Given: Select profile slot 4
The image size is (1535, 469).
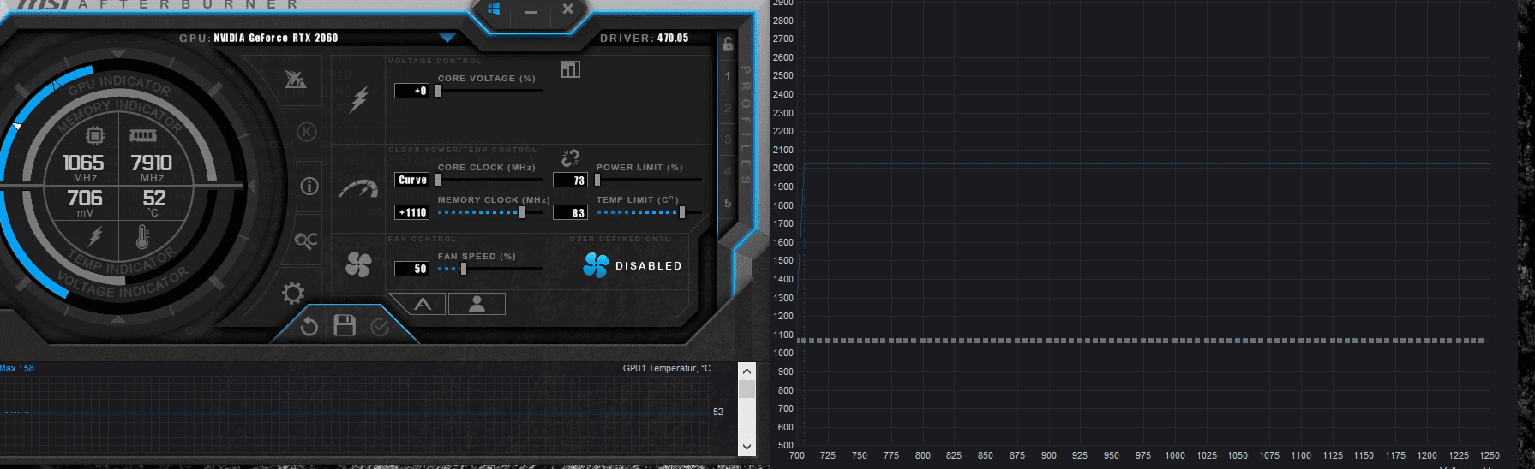Looking at the screenshot, I should [x=728, y=172].
